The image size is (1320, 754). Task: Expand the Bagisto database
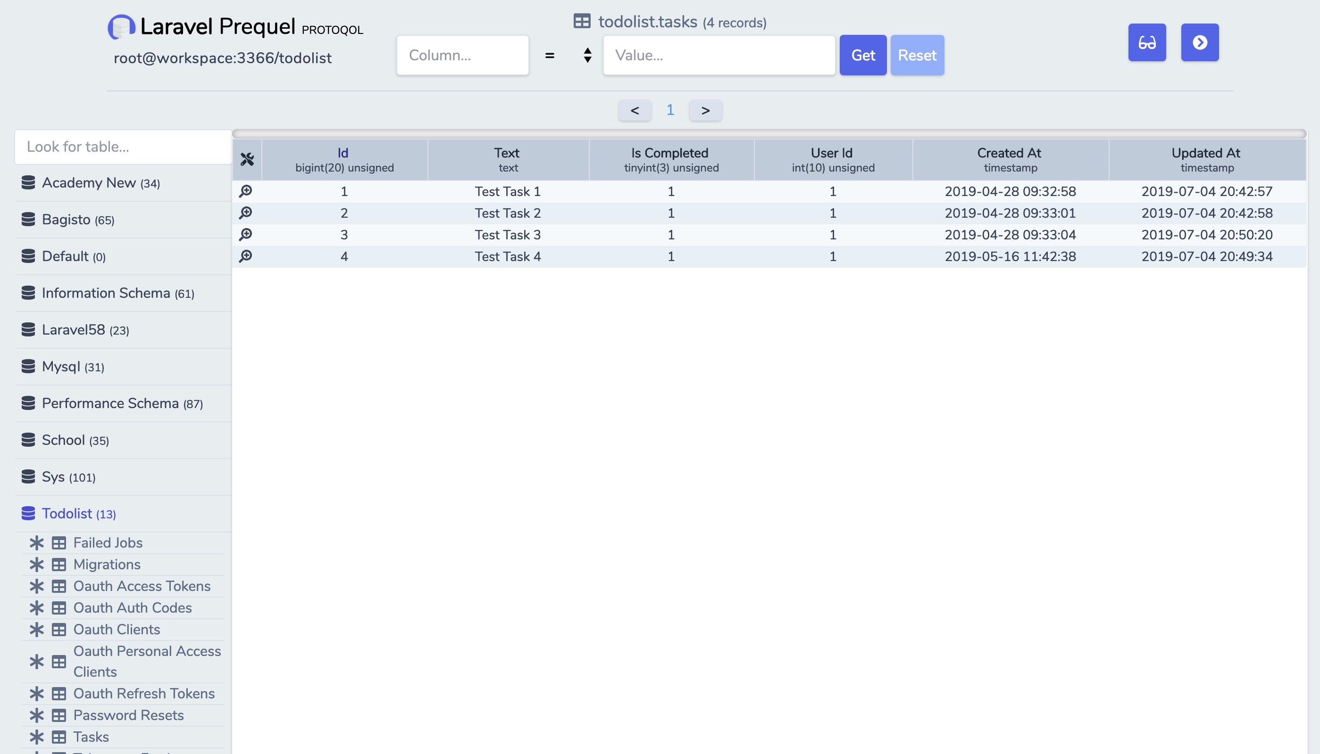tap(123, 220)
